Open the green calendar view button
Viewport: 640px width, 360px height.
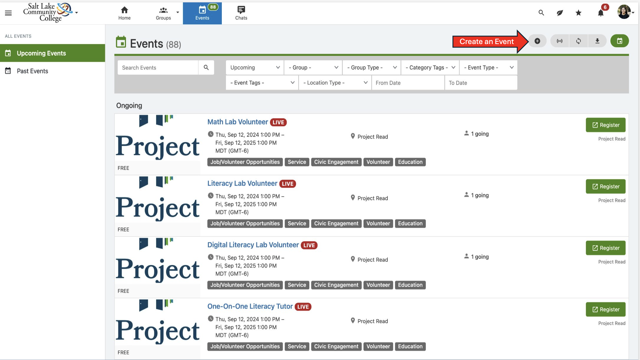tap(619, 41)
